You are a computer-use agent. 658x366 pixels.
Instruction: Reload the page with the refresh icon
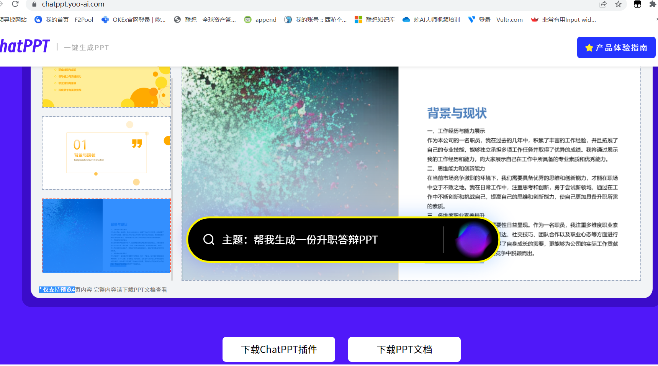click(15, 4)
